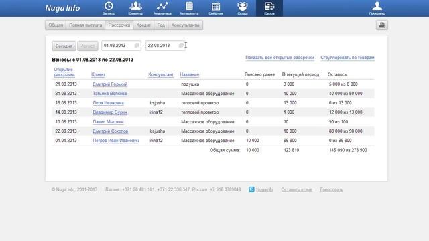Open client Татьяна Волкова
The width and height of the screenshot is (429, 241).
click(109, 94)
